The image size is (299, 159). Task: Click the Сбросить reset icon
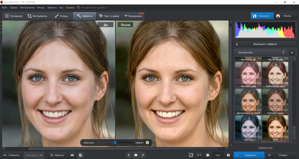tap(57, 155)
